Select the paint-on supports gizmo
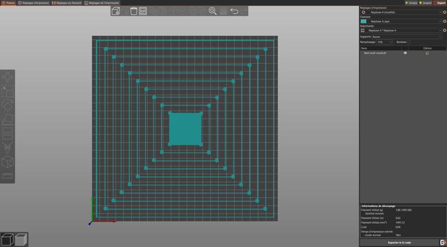Screen dimensions: 447x247 [x=7, y=147]
